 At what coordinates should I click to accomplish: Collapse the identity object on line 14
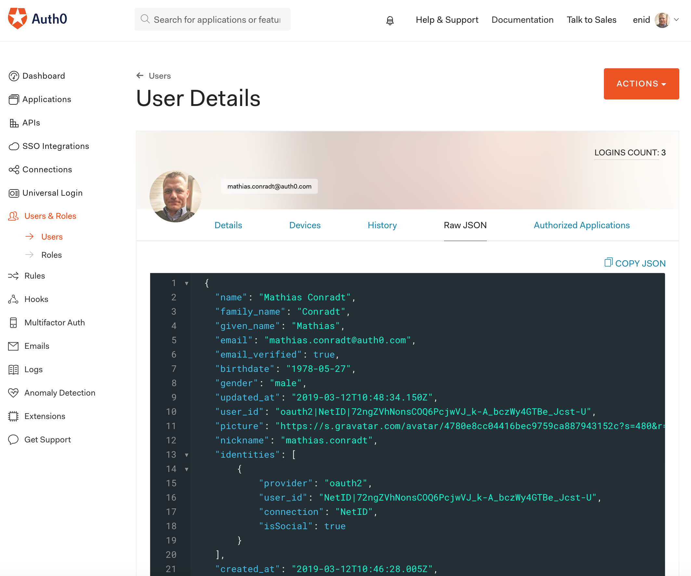point(187,469)
